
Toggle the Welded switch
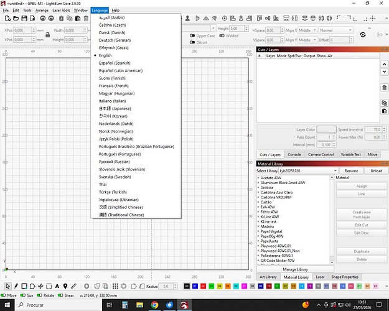tap(222, 35)
